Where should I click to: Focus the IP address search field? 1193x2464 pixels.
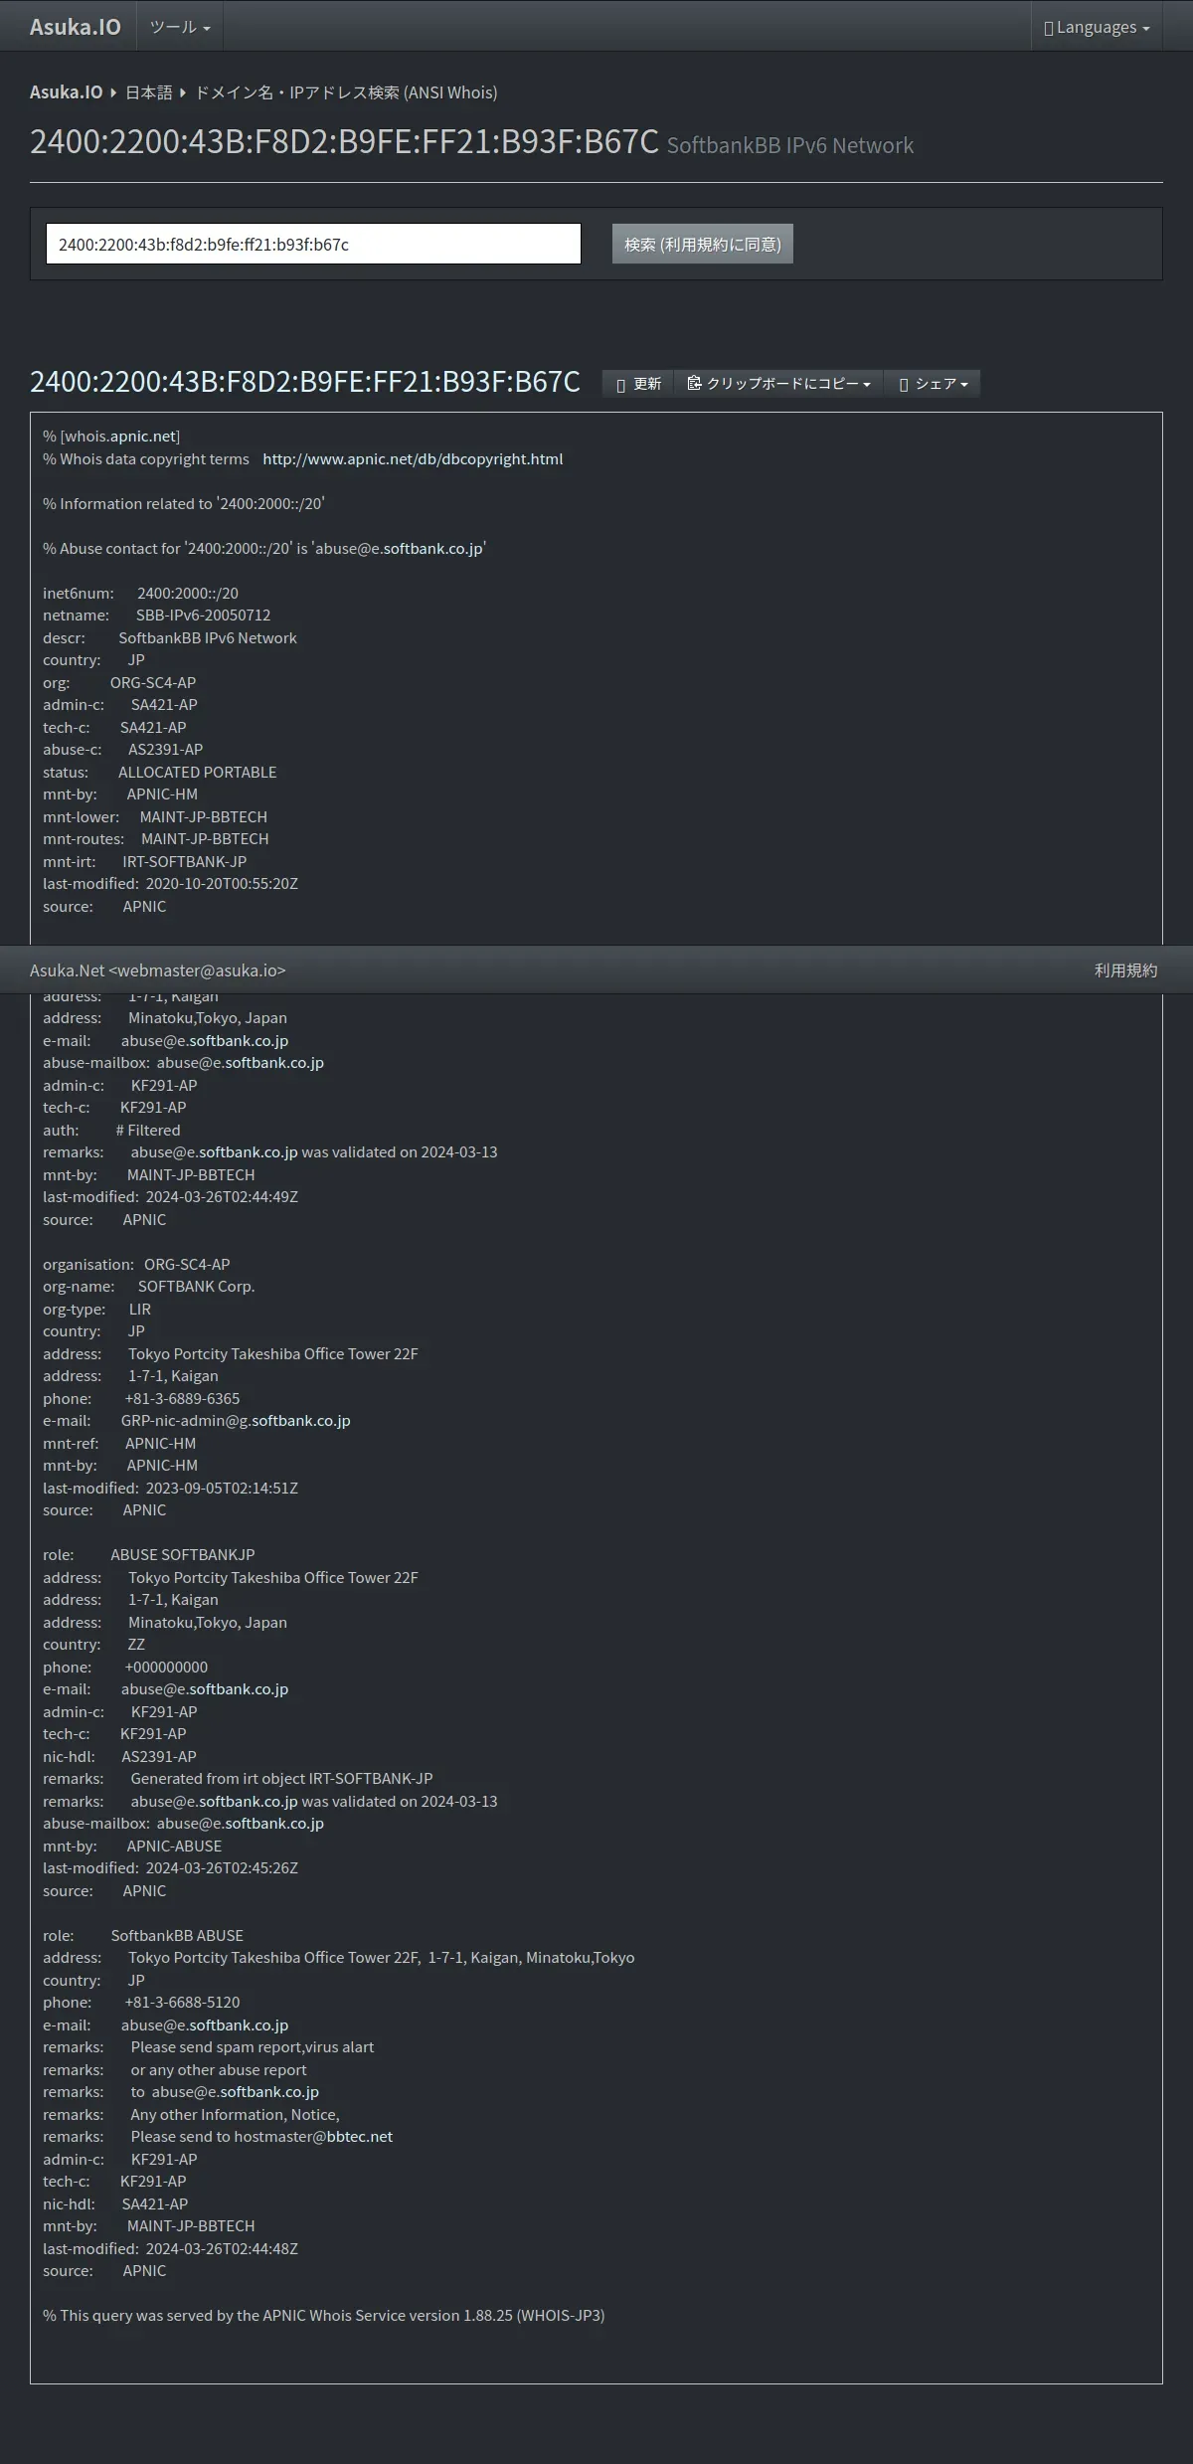pos(313,244)
